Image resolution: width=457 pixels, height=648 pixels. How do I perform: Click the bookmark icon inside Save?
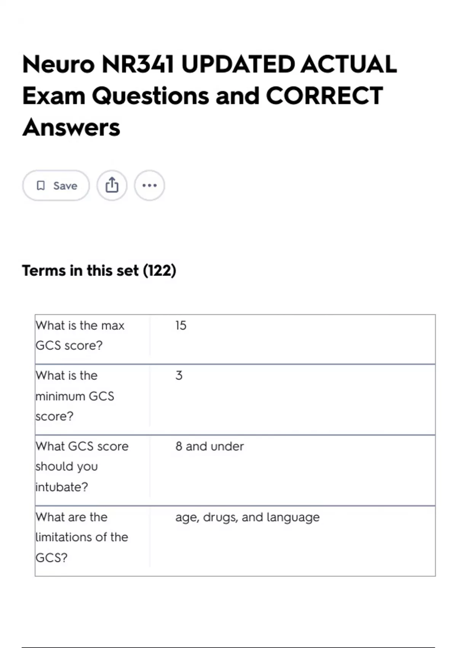[41, 186]
